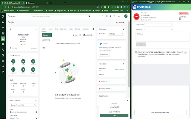Click the Salesloft page vertical scrollbar
191x119 pixels.
tap(129, 54)
